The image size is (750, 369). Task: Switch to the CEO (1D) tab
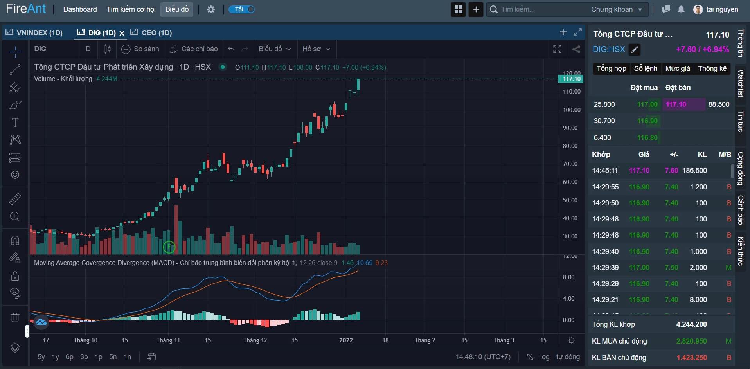coord(151,32)
